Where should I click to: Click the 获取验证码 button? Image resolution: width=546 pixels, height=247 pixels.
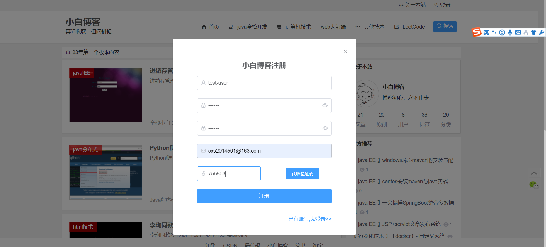coord(302,174)
